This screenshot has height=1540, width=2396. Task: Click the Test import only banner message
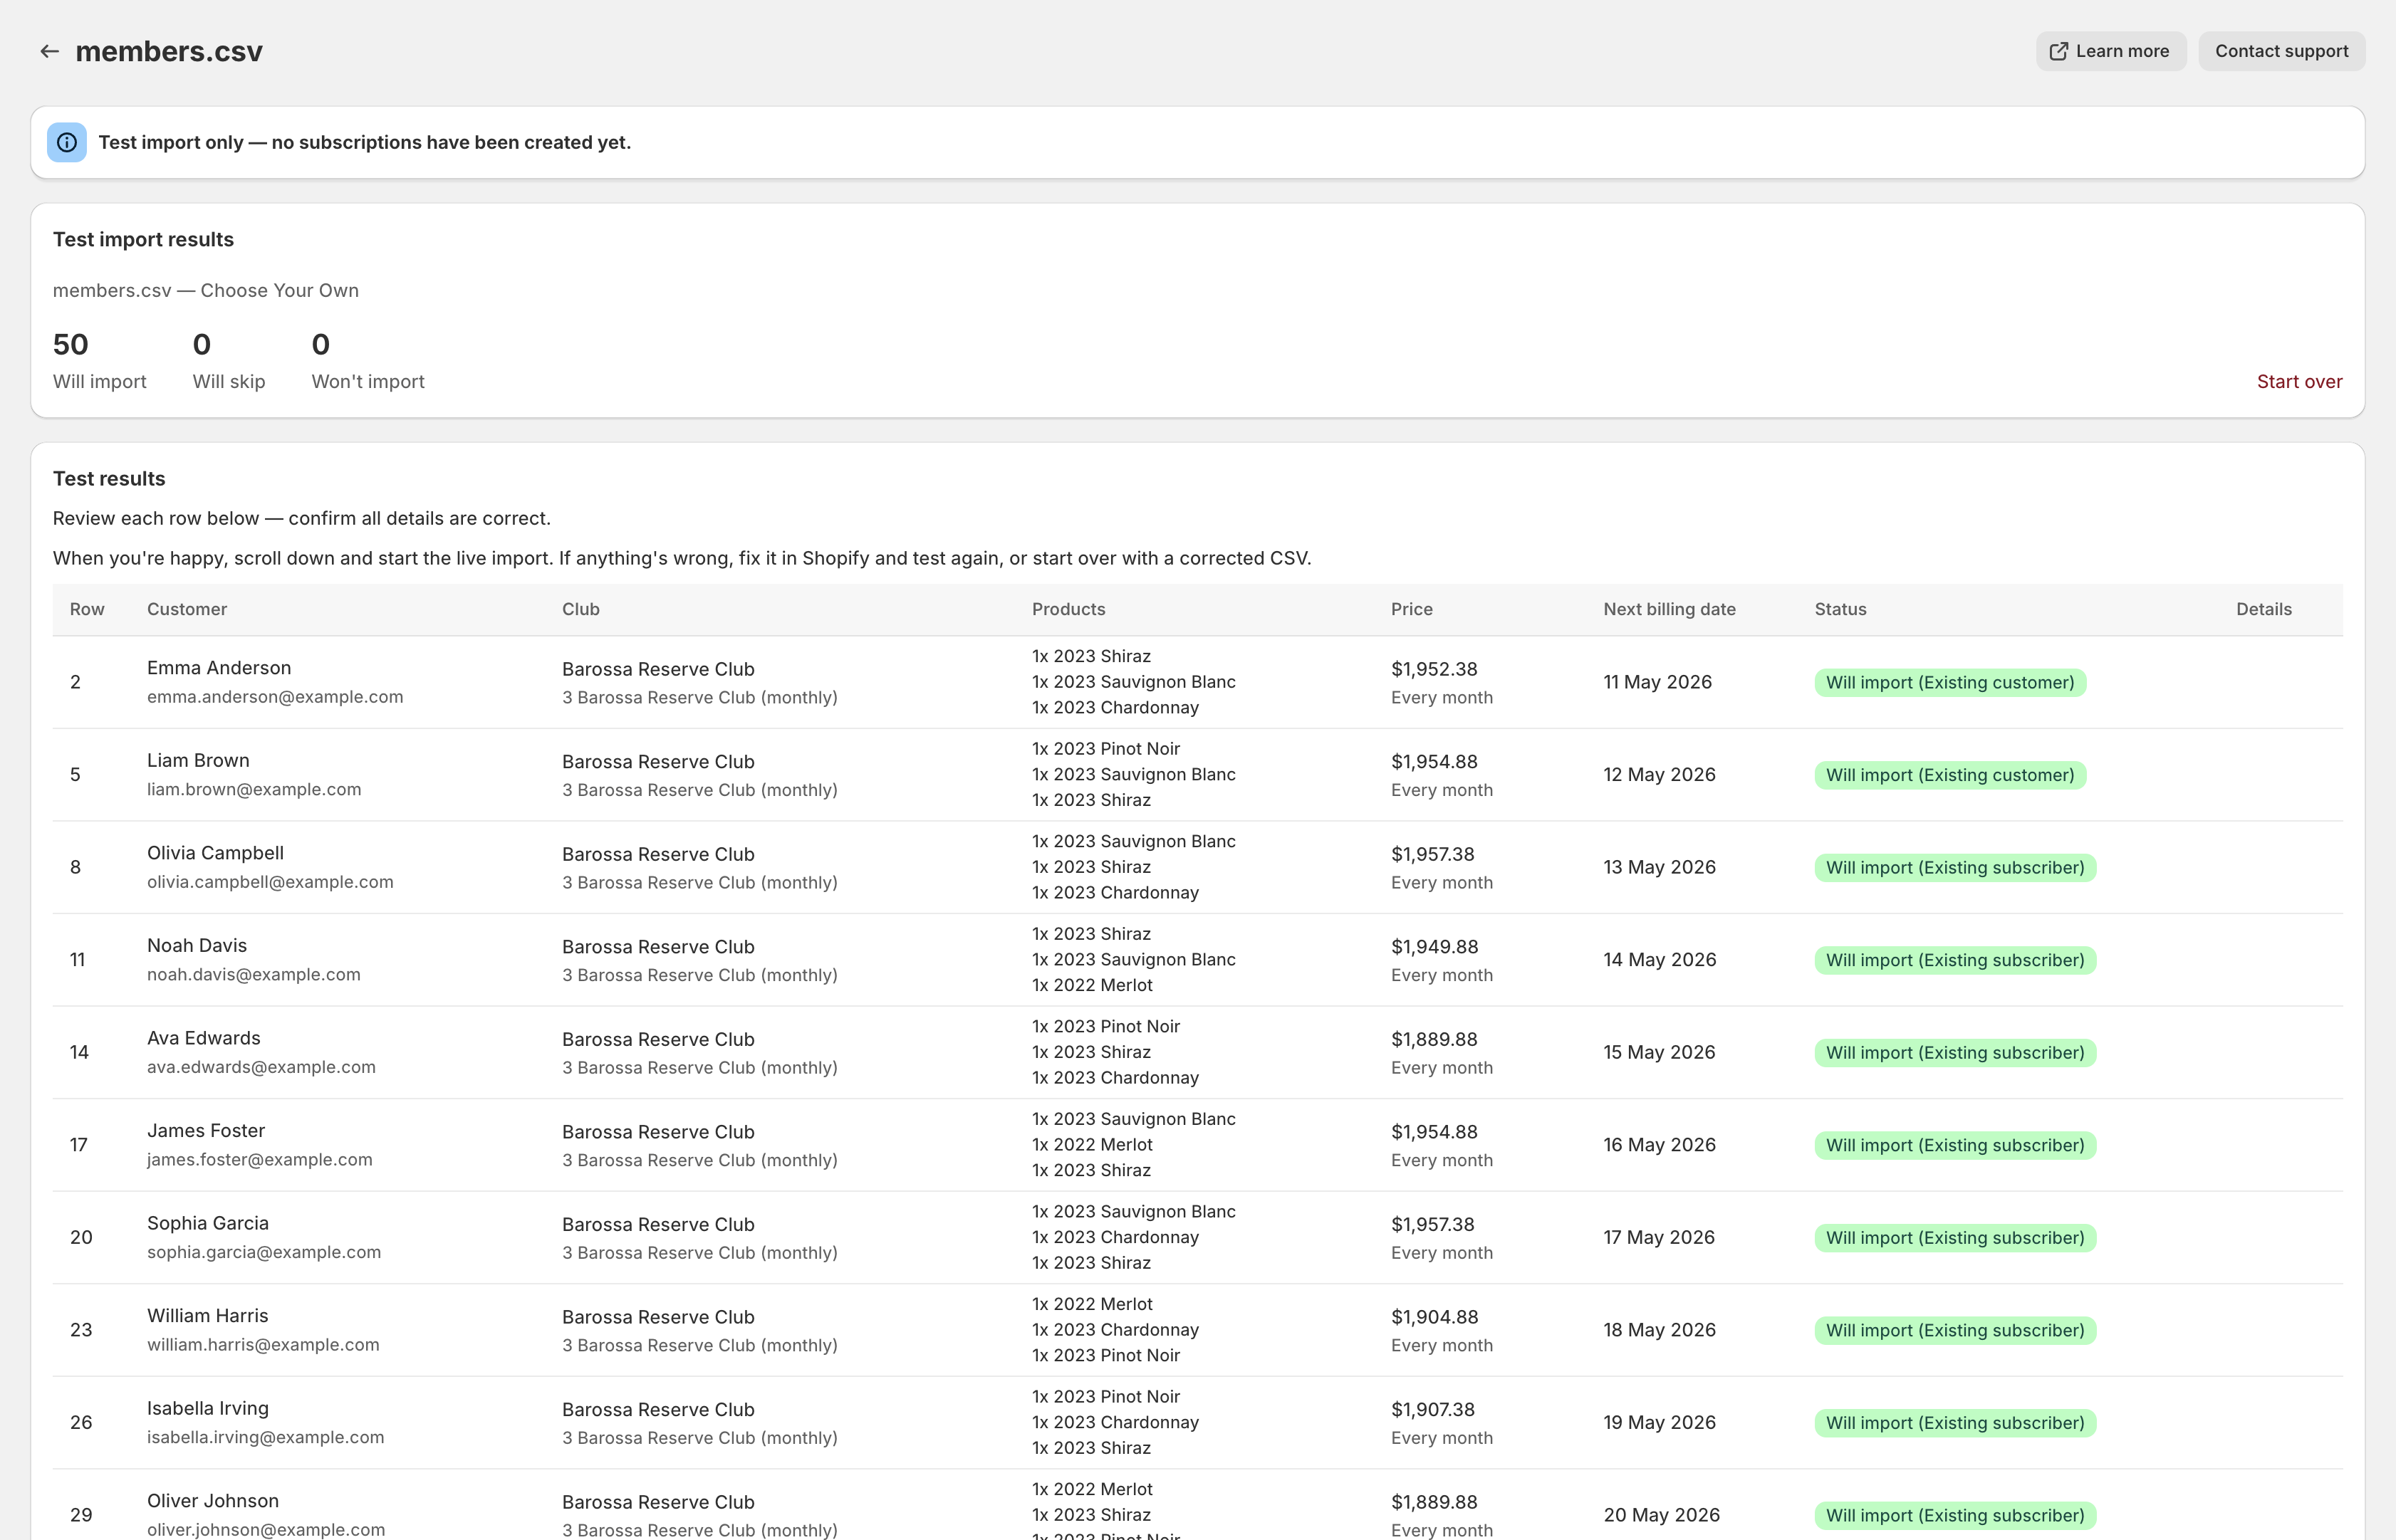(x=364, y=142)
